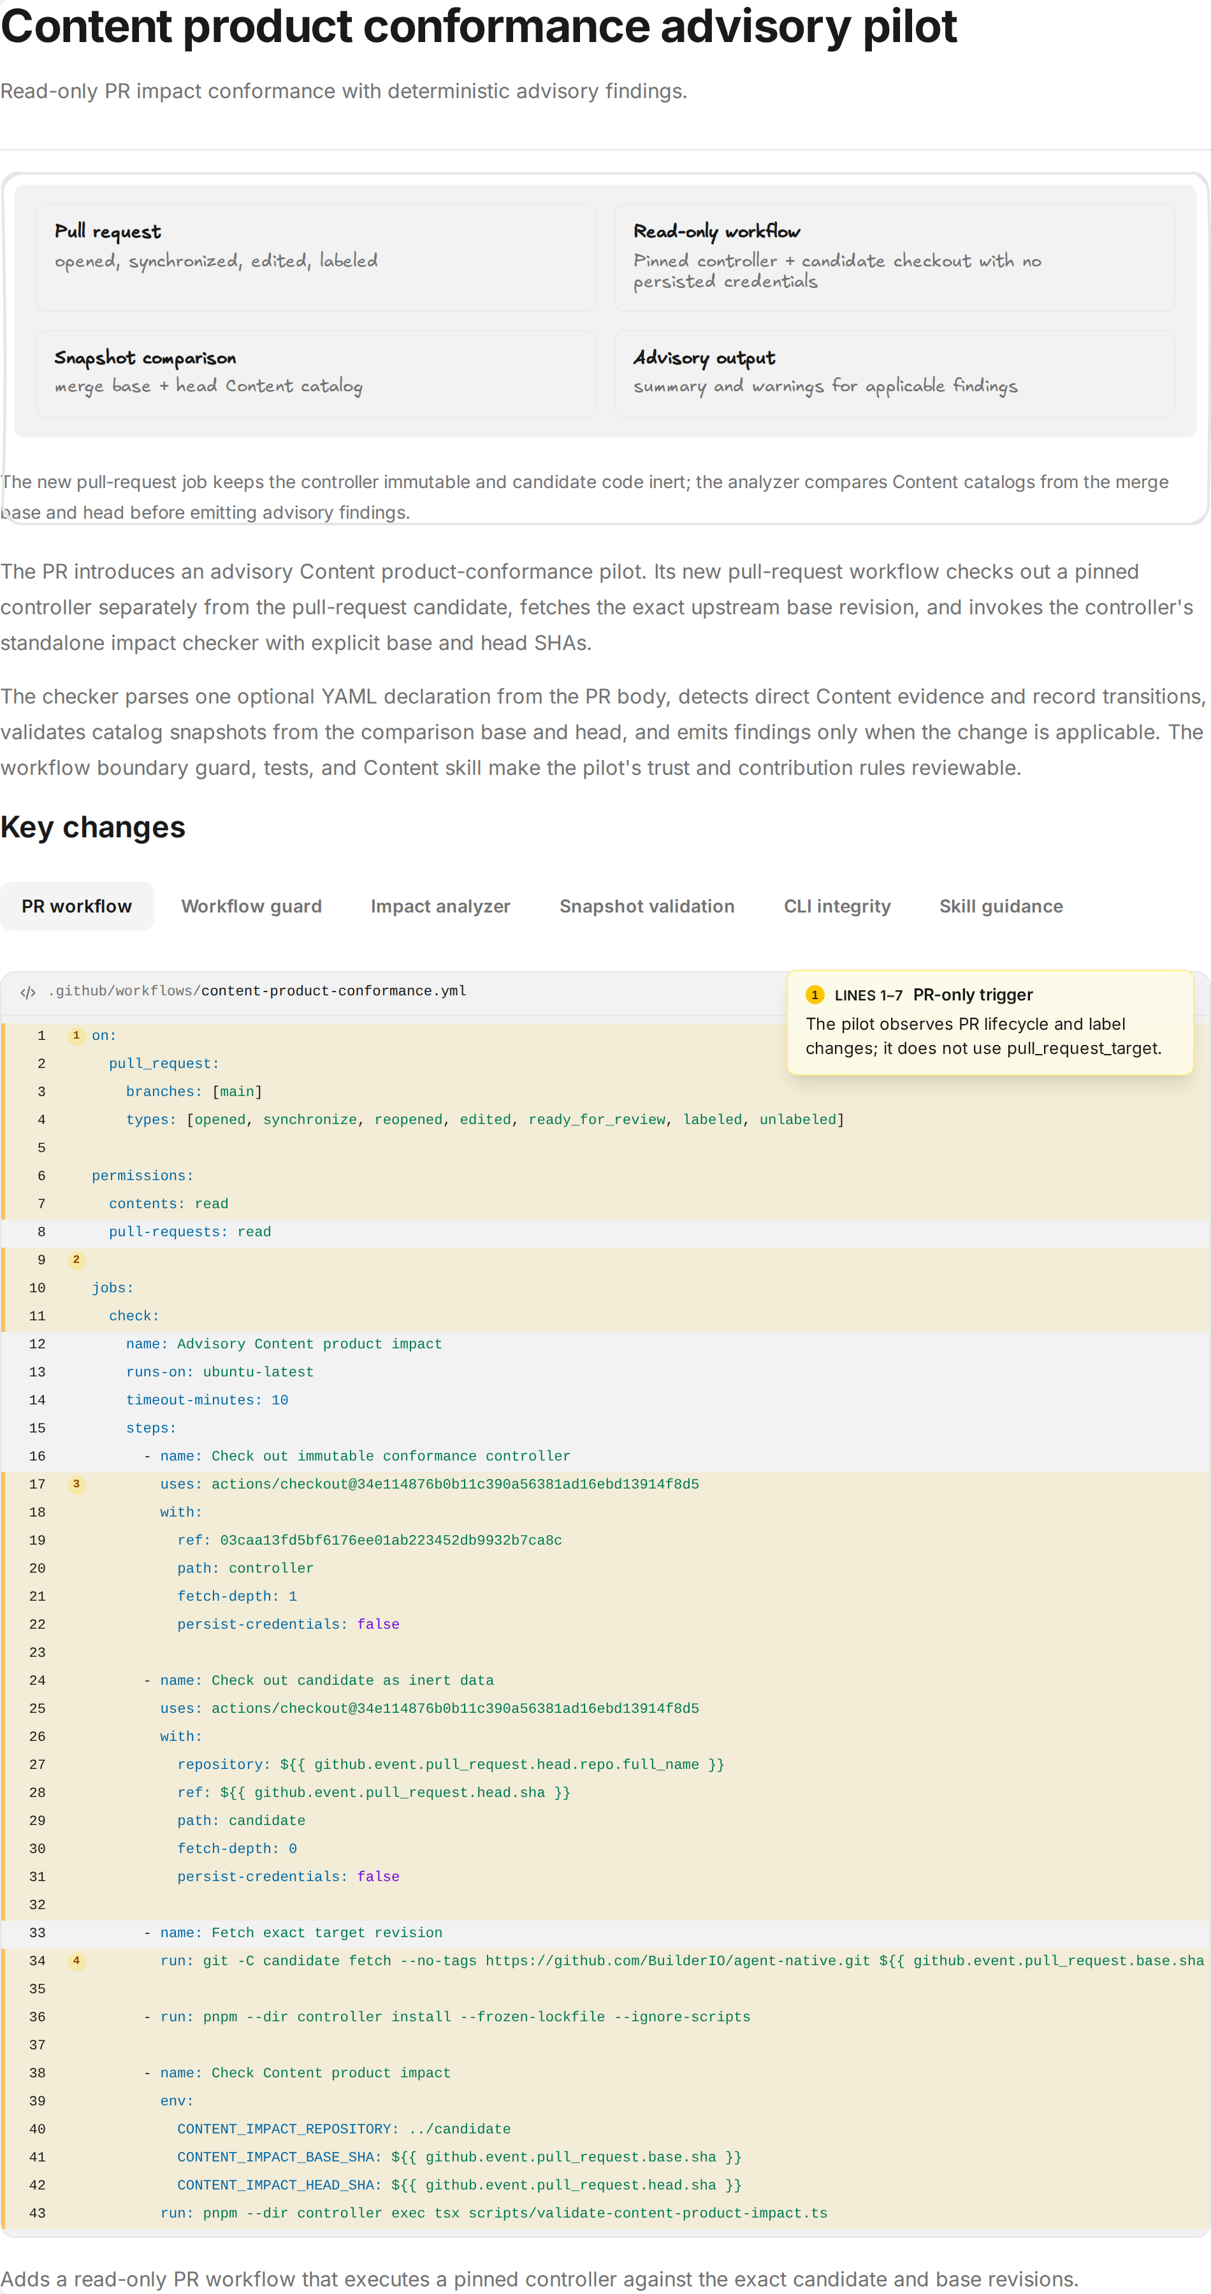Image resolution: width=1211 pixels, height=2294 pixels.
Task: Click the Advisory output diagram card
Action: (894, 374)
